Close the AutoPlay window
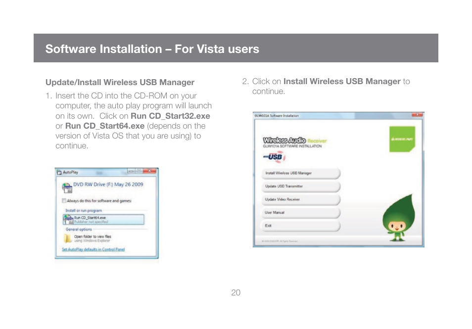 [x=149, y=171]
